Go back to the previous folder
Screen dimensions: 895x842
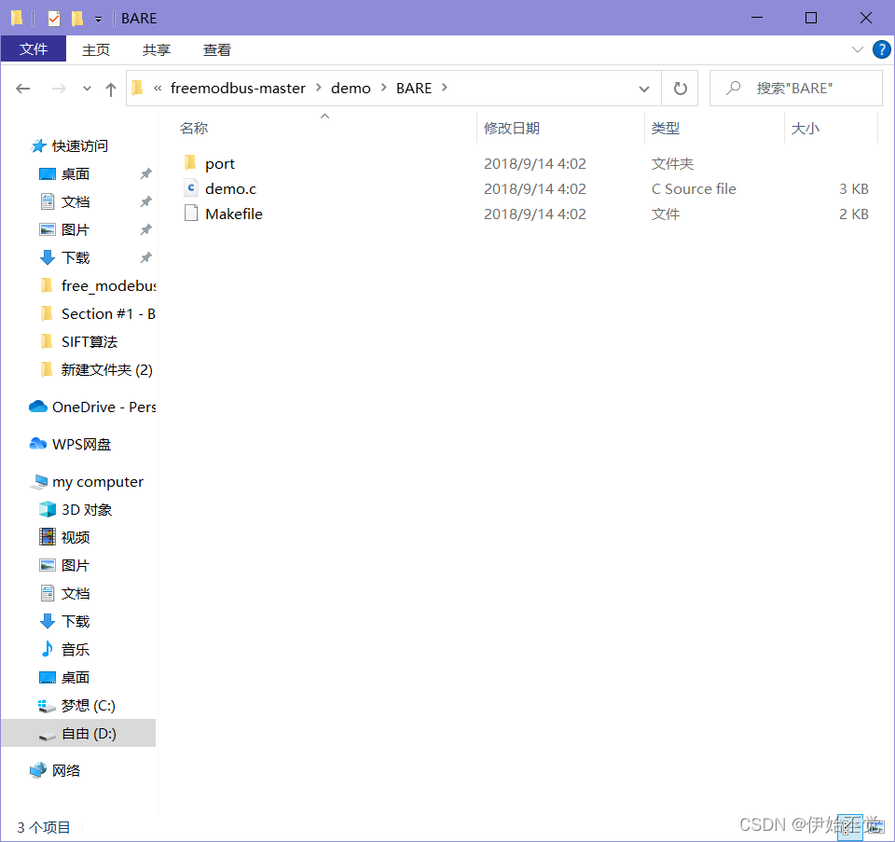23,88
